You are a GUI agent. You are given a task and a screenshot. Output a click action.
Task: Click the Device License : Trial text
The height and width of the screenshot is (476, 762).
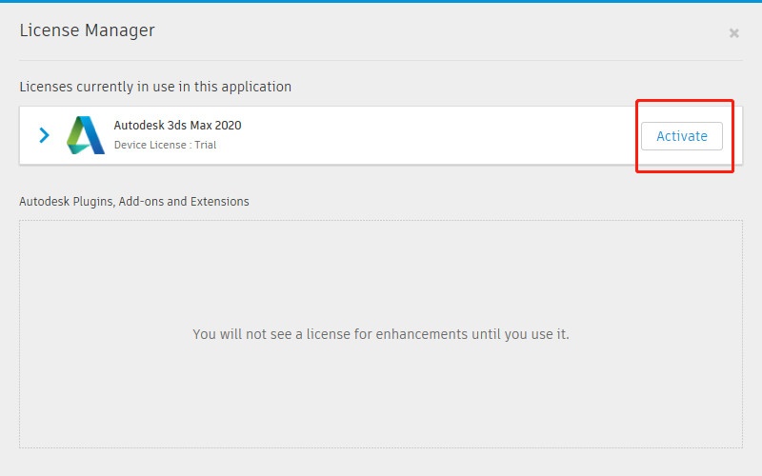coord(165,146)
